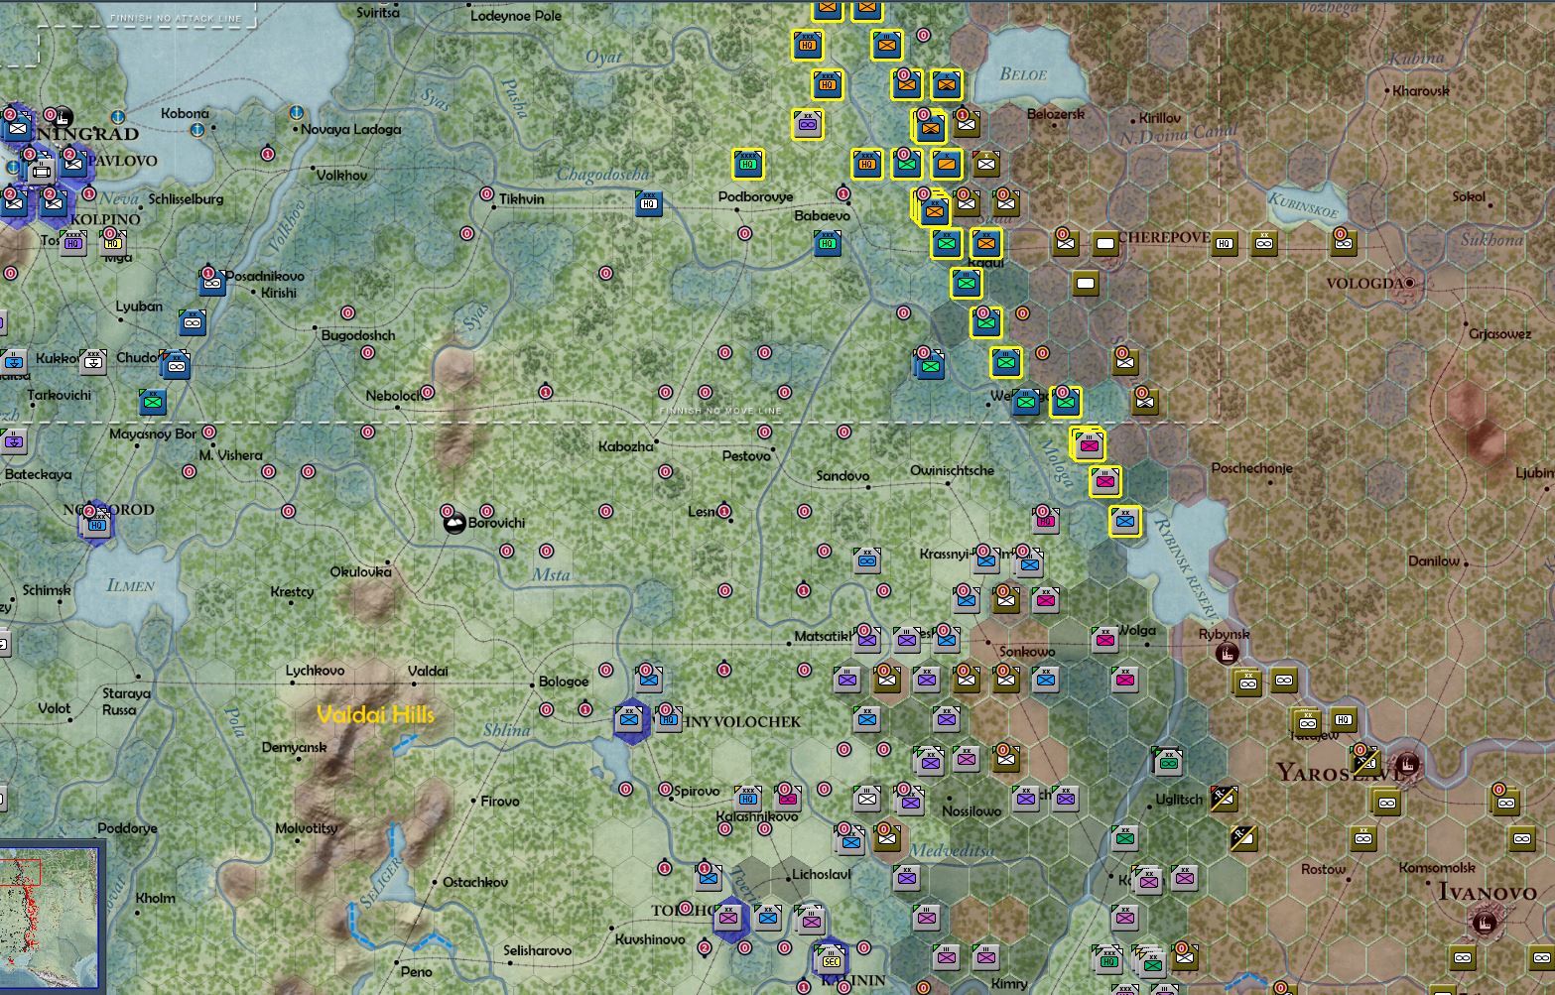1555x995 pixels.
Task: Select the white-box Soviet counter left of Cherepovets label
Action: [1105, 243]
